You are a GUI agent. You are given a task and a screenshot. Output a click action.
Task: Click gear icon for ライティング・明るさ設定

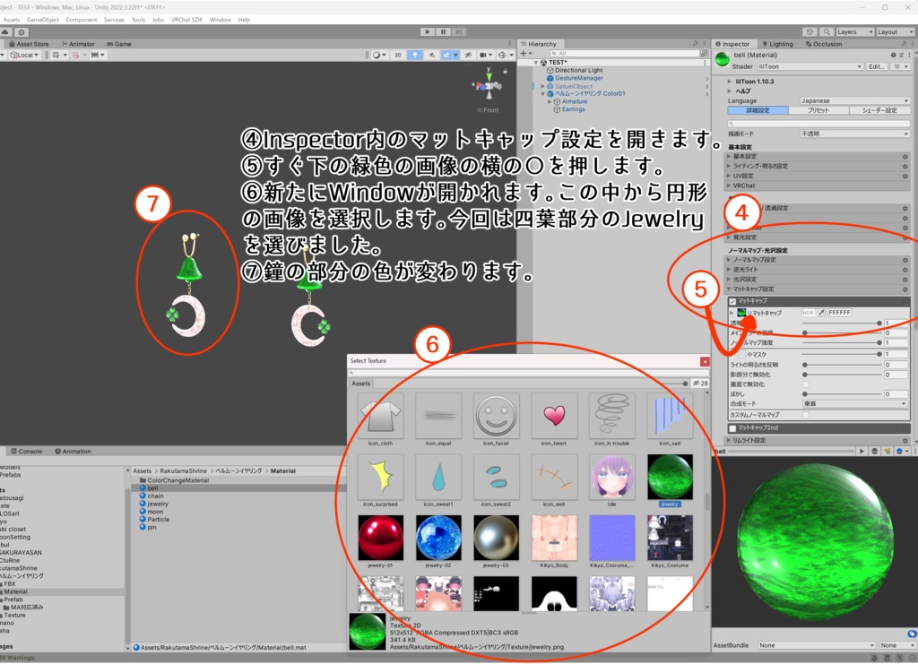(905, 166)
